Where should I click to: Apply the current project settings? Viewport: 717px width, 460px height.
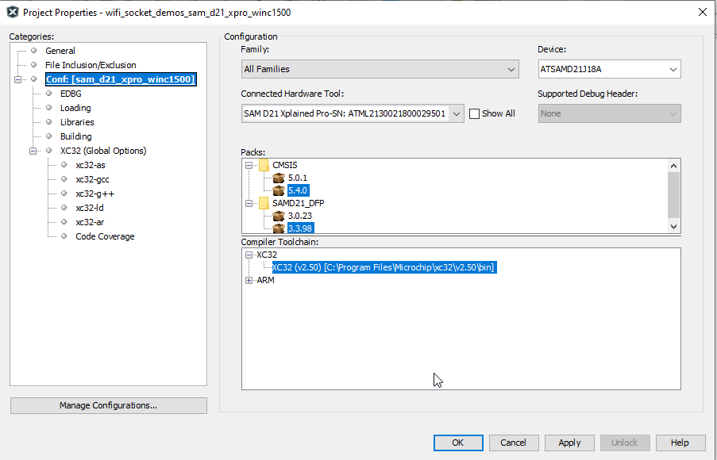(x=569, y=443)
